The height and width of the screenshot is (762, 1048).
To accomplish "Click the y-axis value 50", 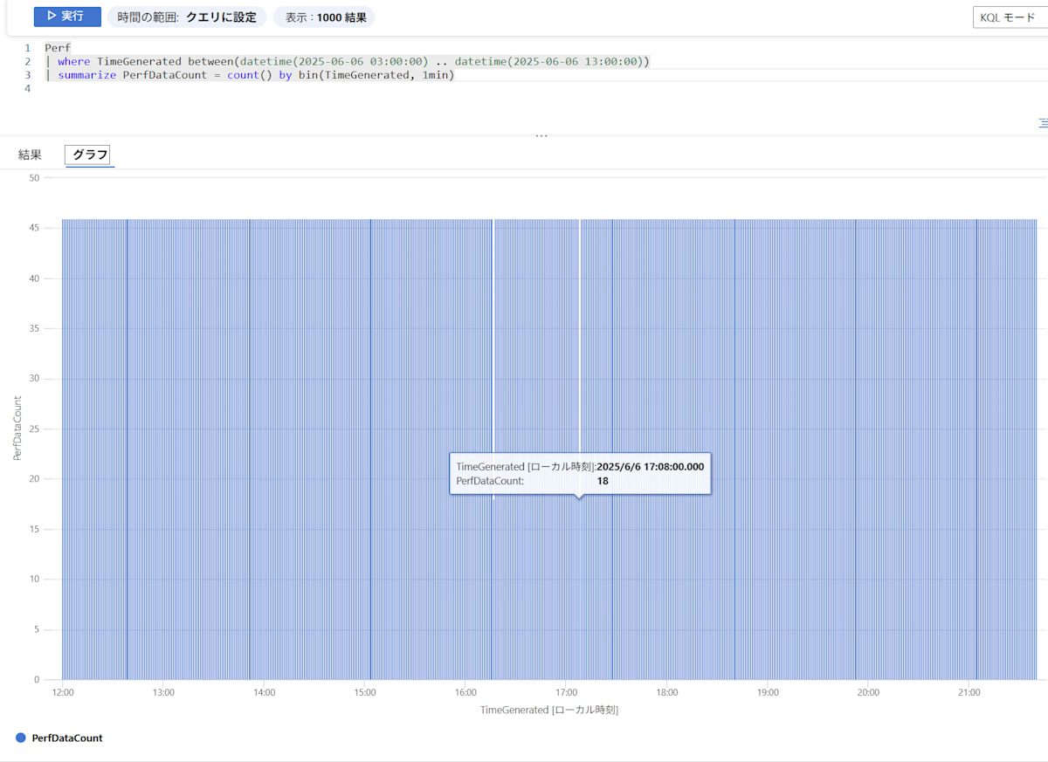I will point(34,178).
